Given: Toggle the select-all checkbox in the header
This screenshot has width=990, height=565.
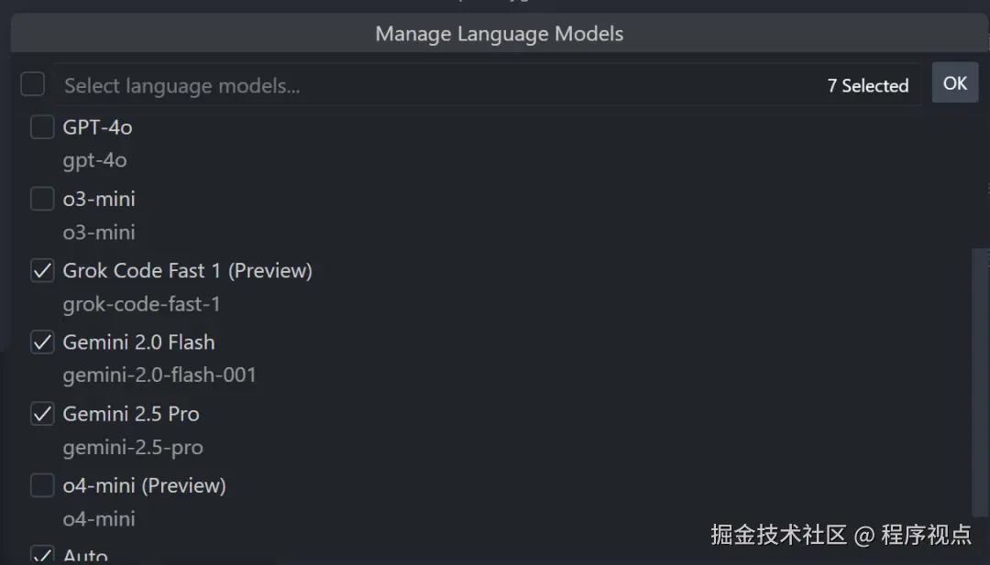Looking at the screenshot, I should 32,83.
